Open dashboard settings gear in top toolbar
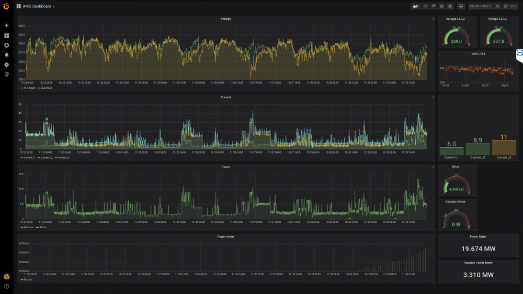Screen dimensions: 523x294 point(450,6)
